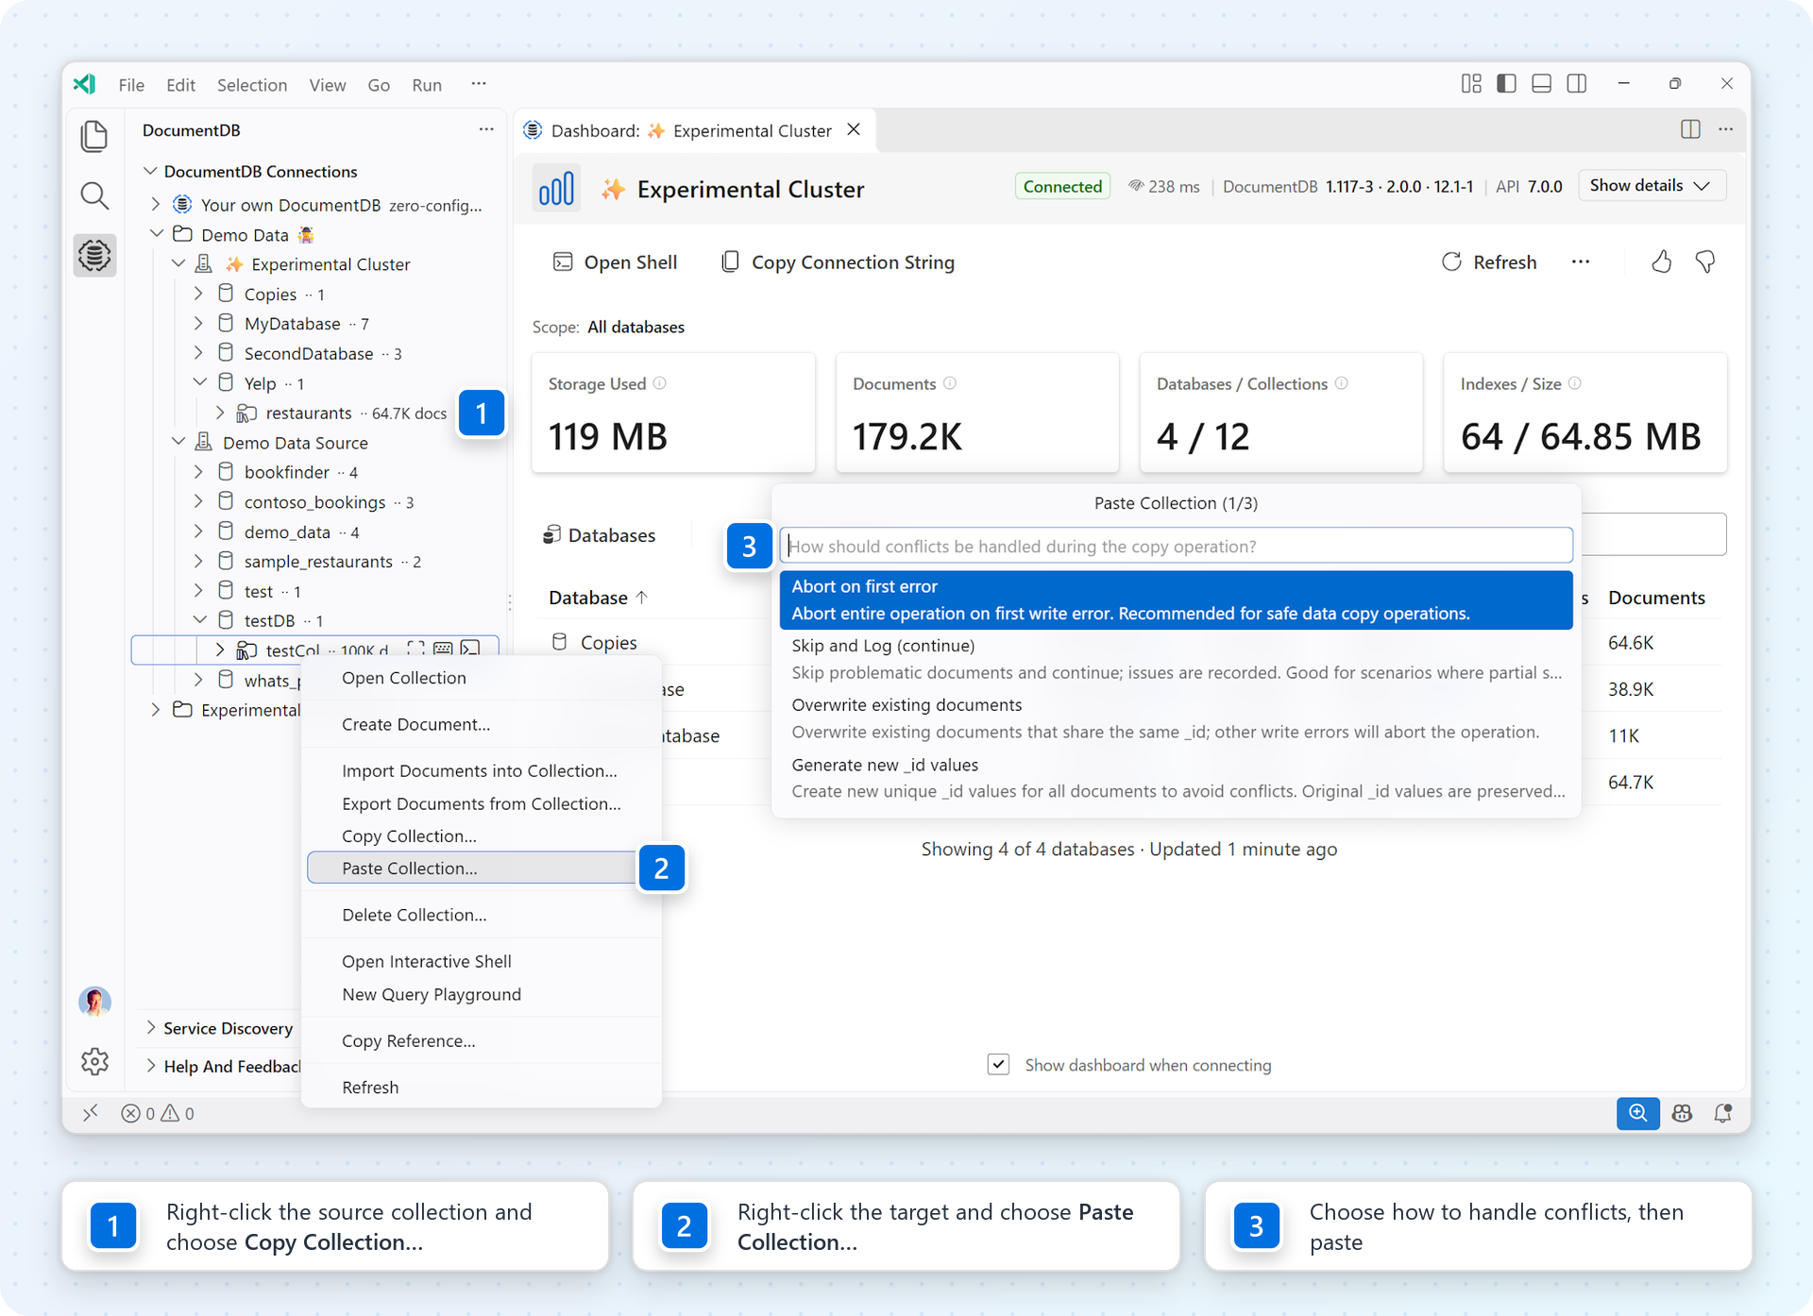Choose Copy Collection... from context menu
This screenshot has width=1813, height=1316.
tap(482, 836)
